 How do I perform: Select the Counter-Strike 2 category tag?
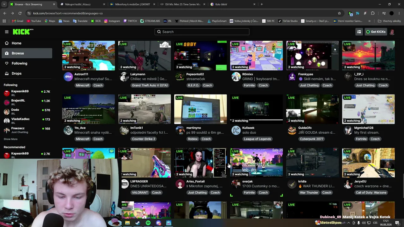pyautogui.click(x=144, y=139)
